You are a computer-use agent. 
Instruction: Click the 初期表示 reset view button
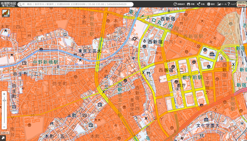pos(179,4)
